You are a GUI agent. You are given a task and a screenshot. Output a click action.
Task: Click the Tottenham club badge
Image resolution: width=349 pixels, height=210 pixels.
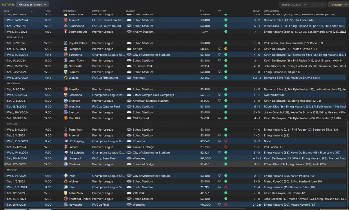65,129
